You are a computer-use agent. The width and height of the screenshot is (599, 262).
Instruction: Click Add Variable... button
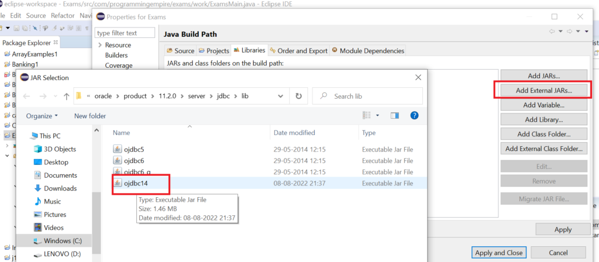point(543,105)
